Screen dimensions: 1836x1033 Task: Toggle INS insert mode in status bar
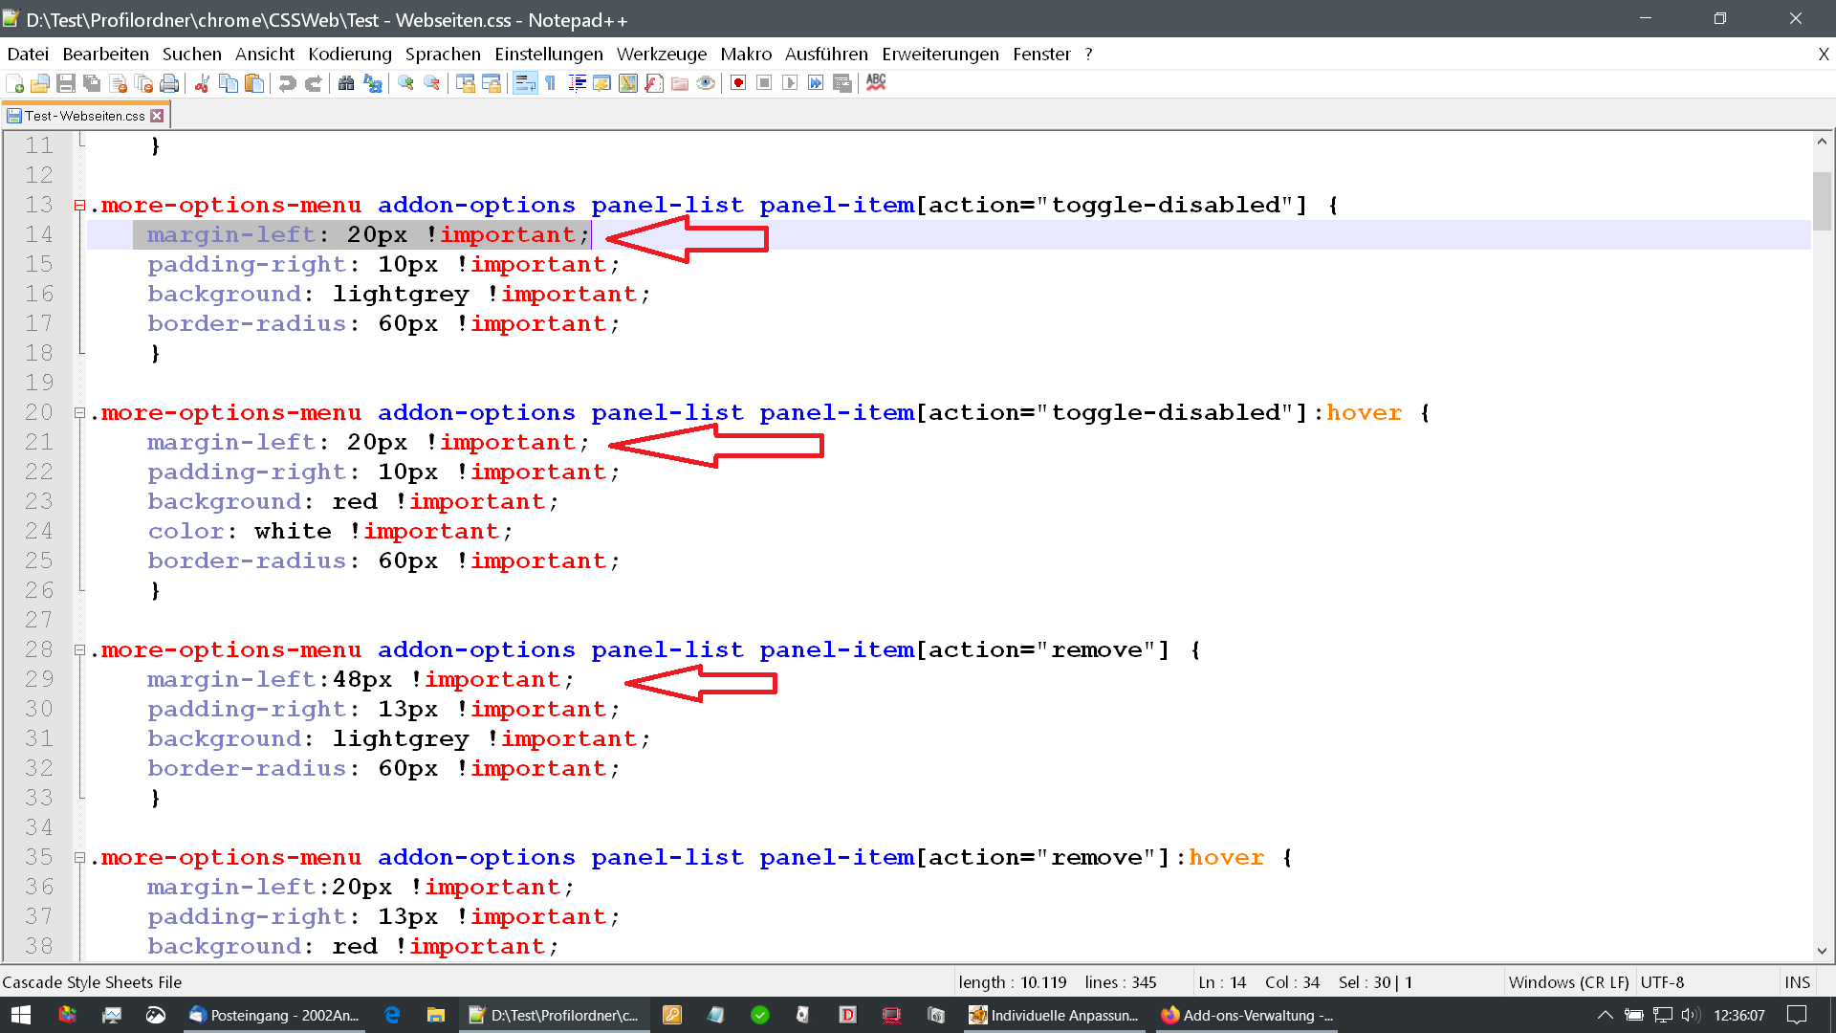1797,982
